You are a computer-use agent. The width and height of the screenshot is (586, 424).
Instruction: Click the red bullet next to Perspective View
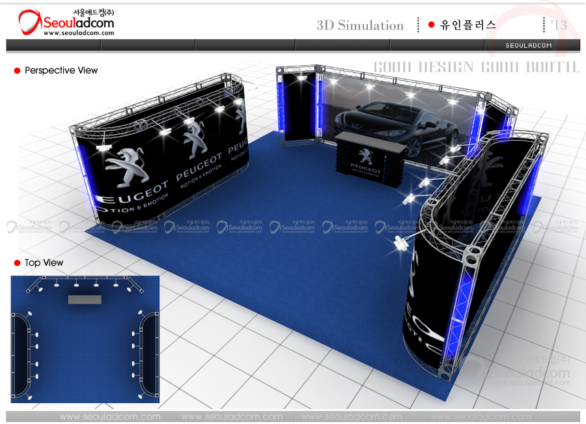(18, 70)
